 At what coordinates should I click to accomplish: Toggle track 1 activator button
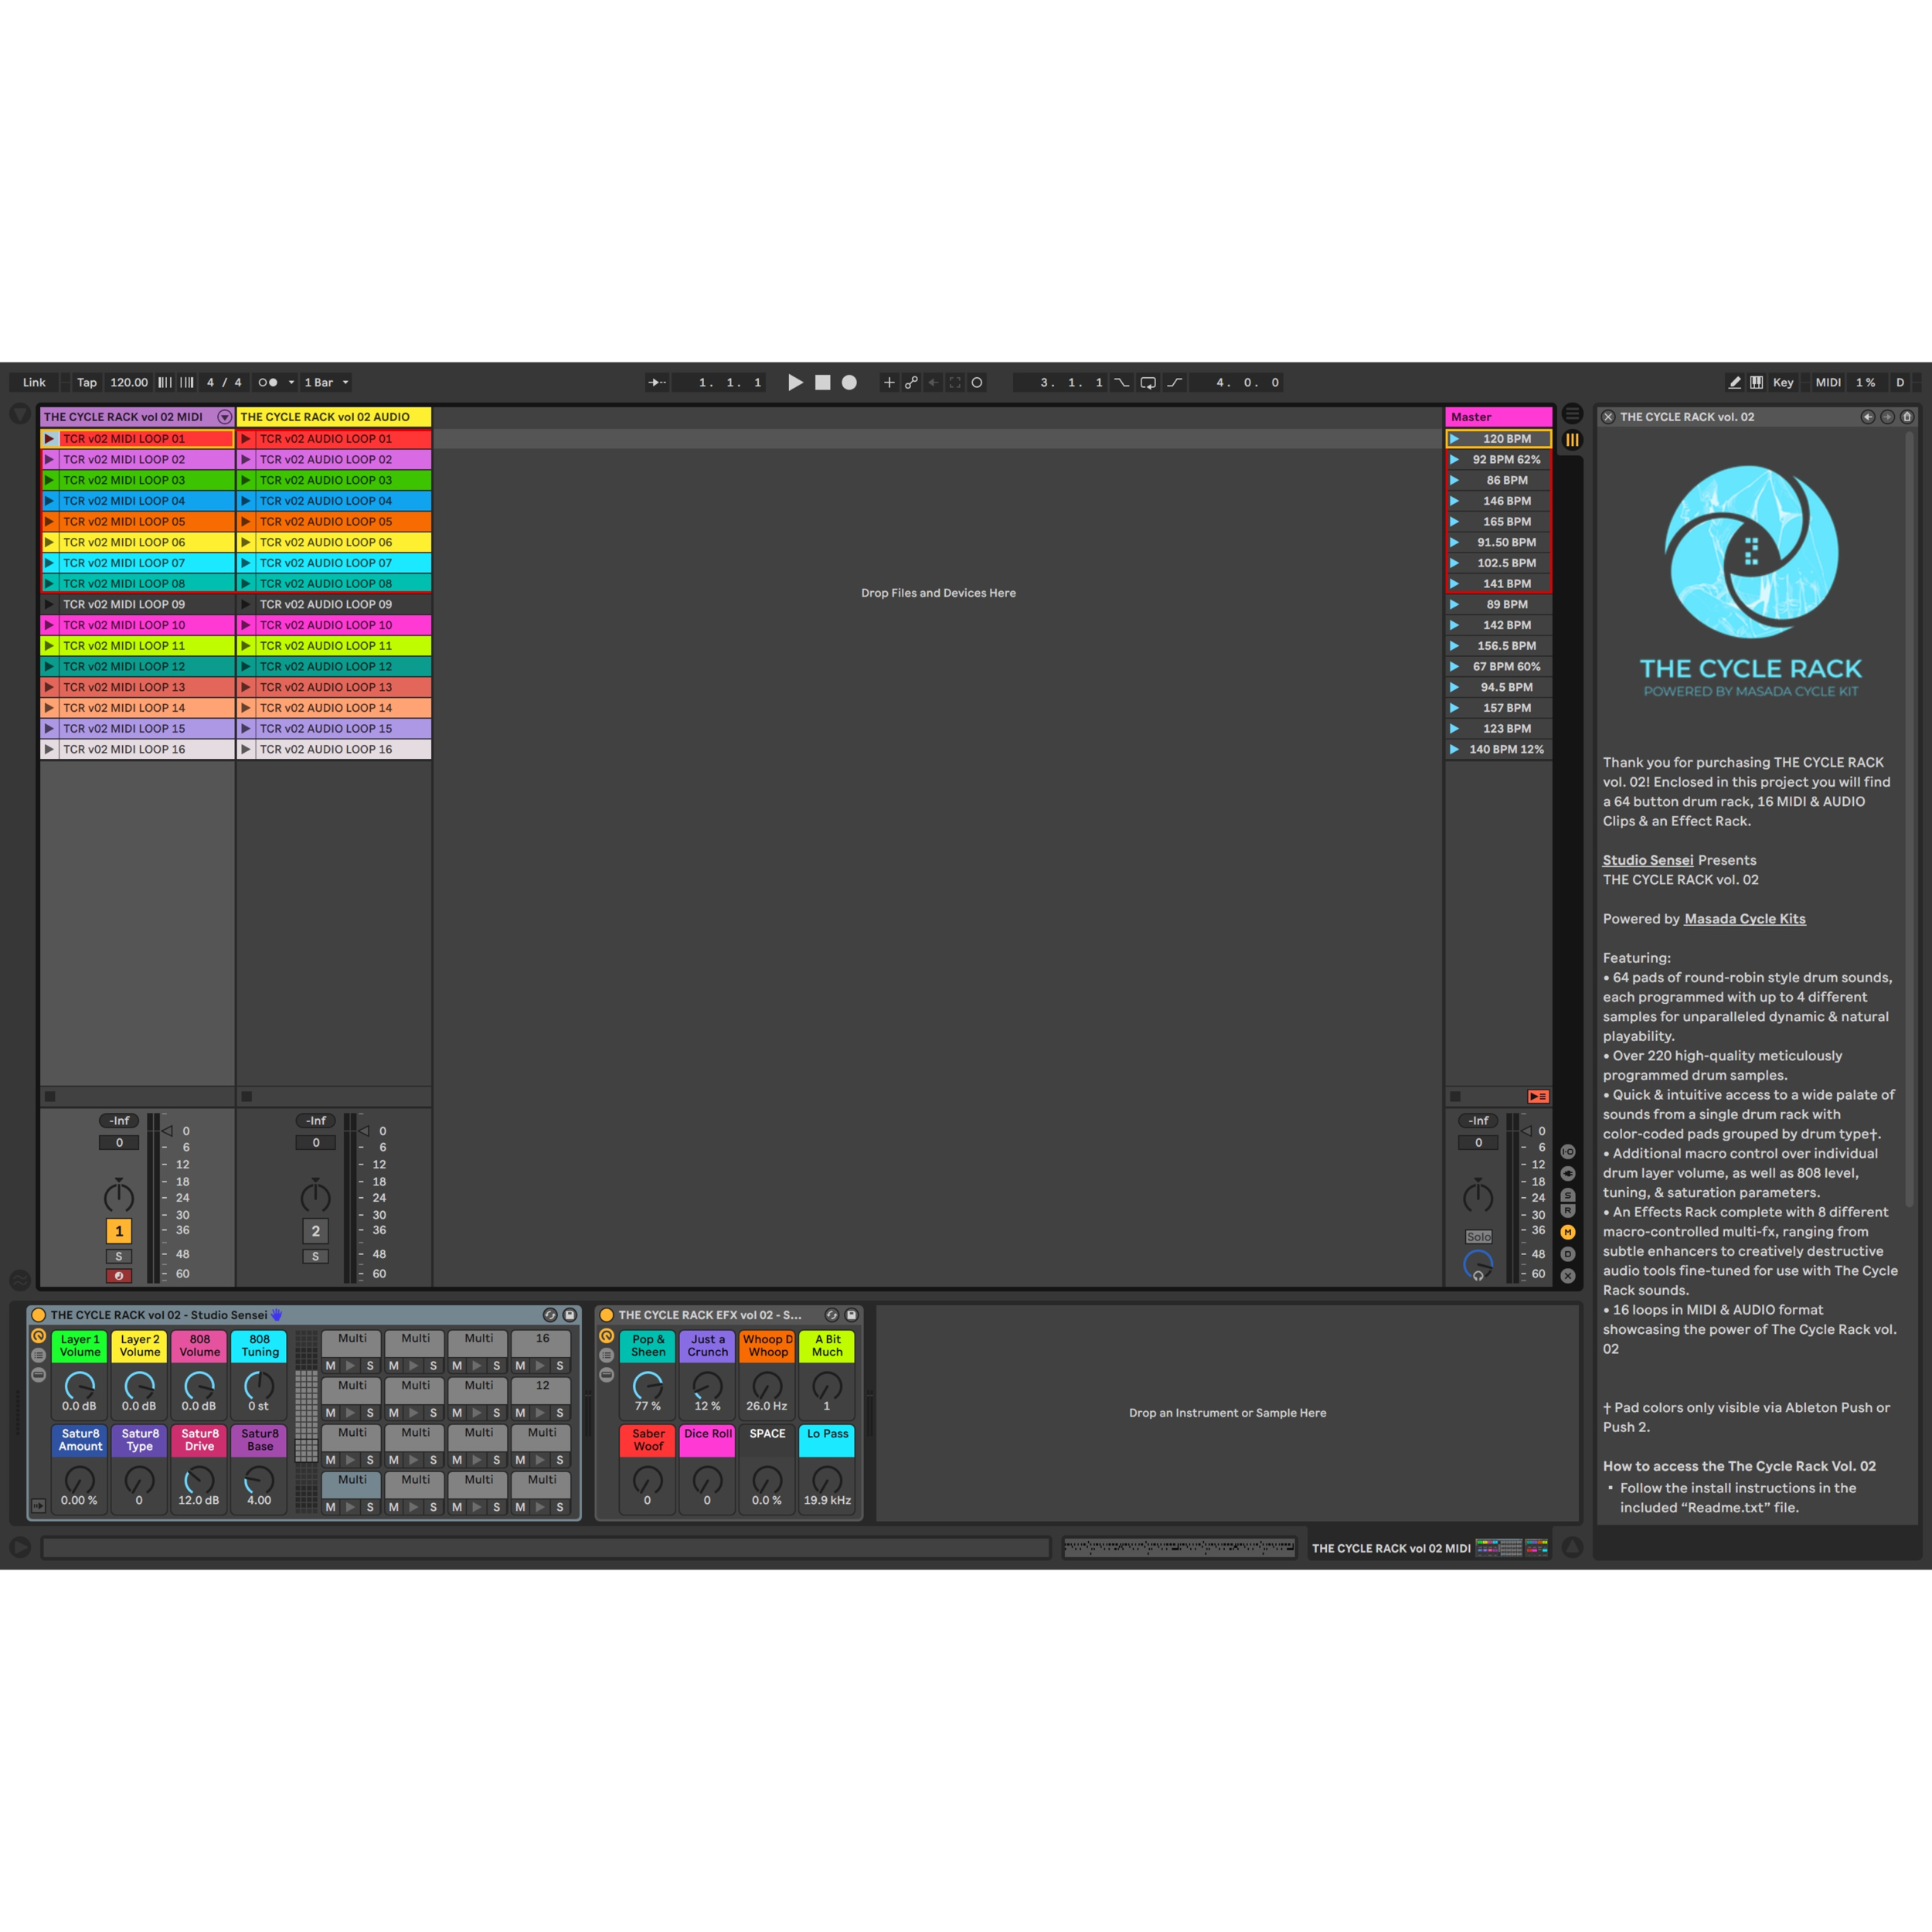click(119, 1231)
